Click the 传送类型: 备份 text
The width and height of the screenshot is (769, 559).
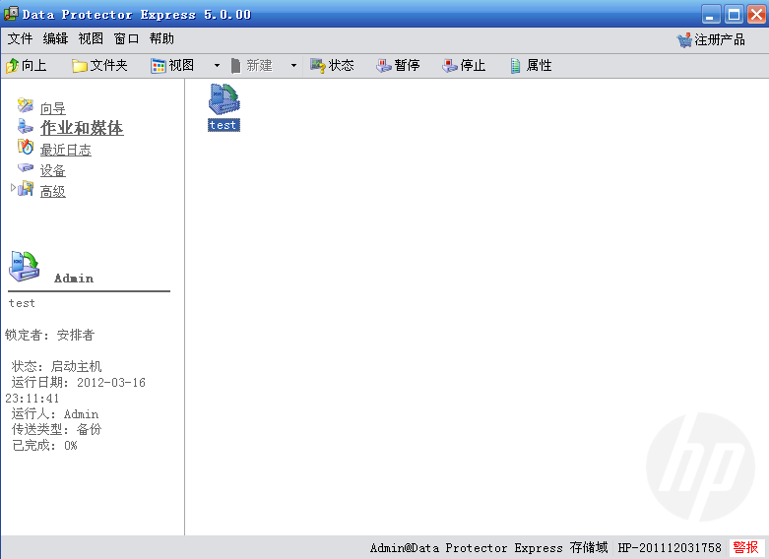click(x=57, y=429)
